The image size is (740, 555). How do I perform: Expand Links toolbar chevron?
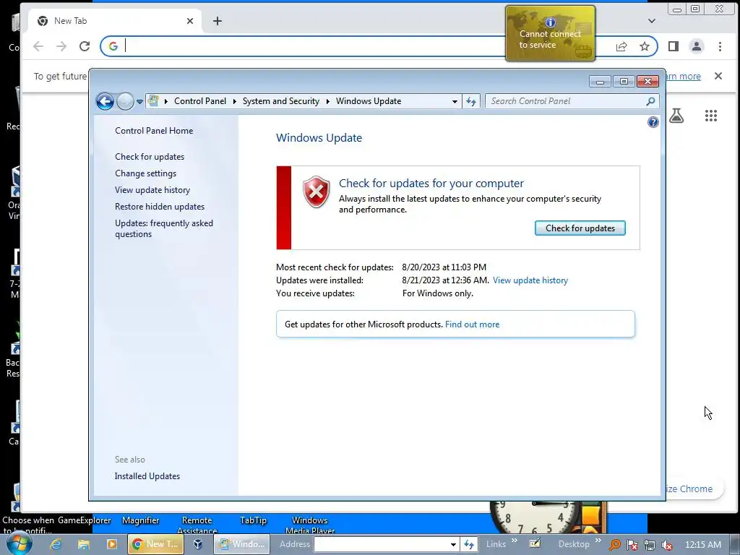(514, 541)
